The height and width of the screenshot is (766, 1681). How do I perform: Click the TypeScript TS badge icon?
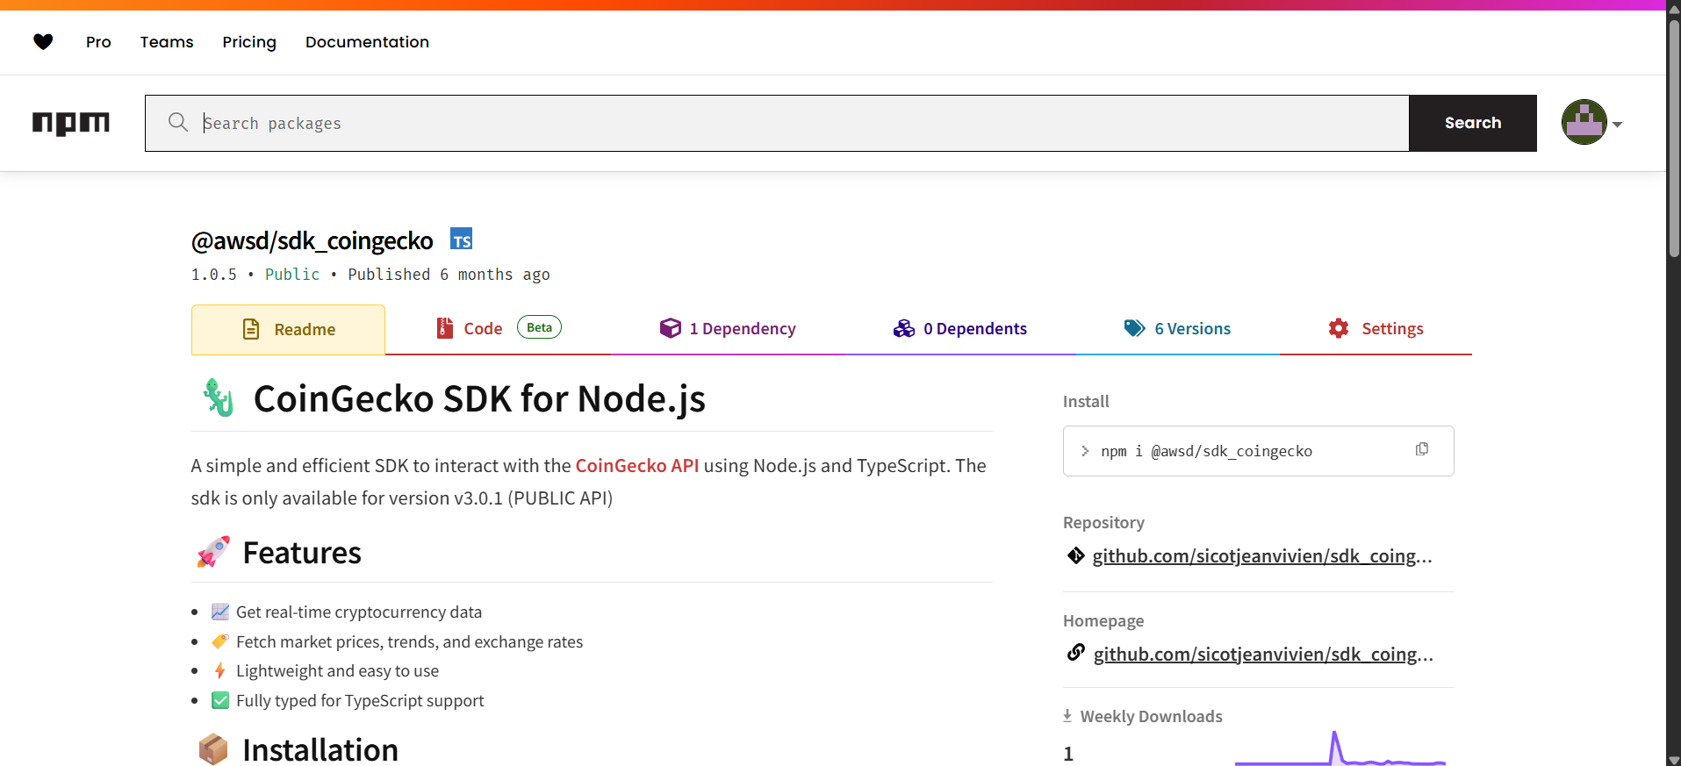462,240
